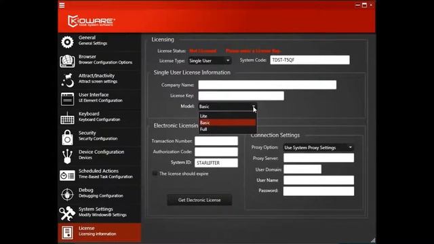Open the License Type dropdown

[x=210, y=60]
